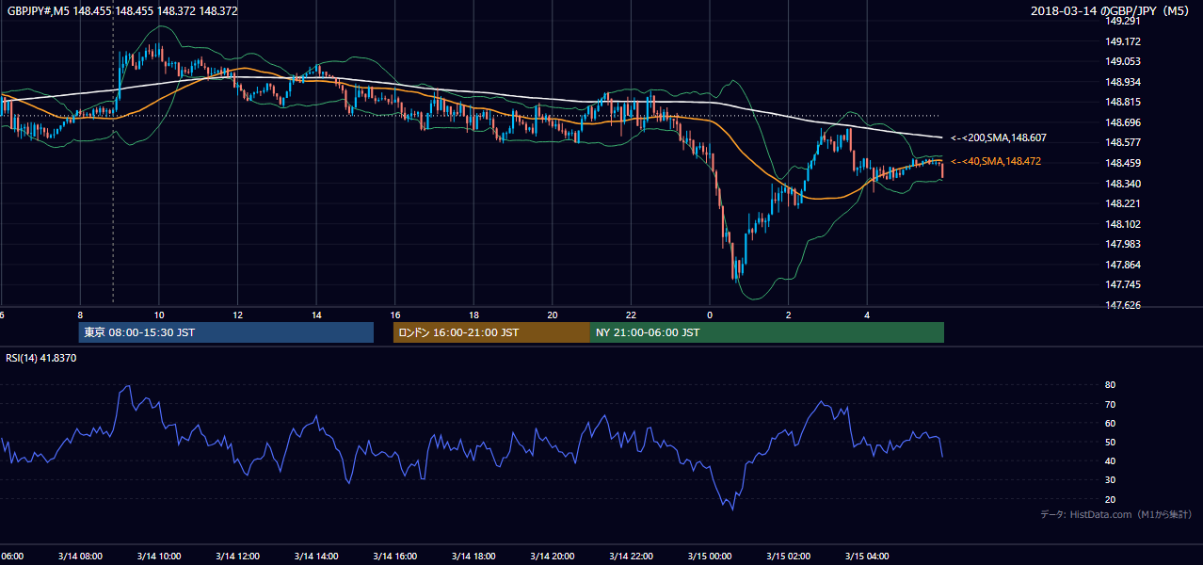Viewport: 1203px width, 565px height.
Task: Click price axis value 147.864
Action: point(1122,265)
